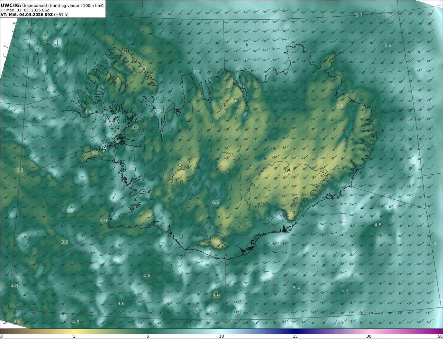Click the pink colorbar segment above 30
Viewport: 443px width, 339px height.
pos(369,331)
